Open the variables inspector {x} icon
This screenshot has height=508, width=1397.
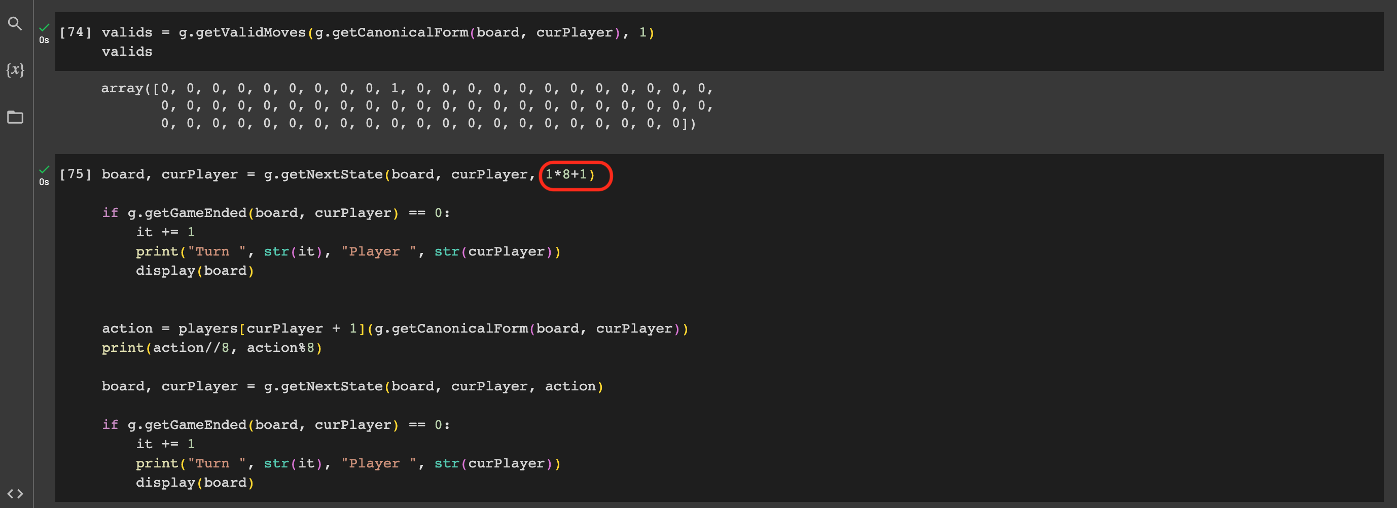[x=15, y=69]
